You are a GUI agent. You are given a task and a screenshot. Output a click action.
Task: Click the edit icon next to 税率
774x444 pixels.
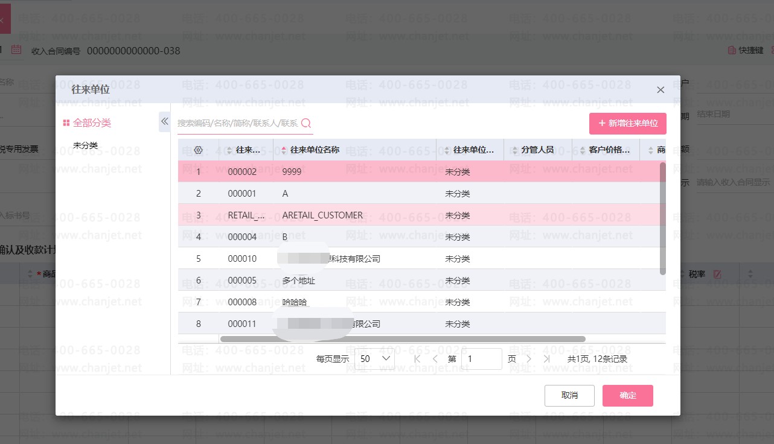(717, 274)
